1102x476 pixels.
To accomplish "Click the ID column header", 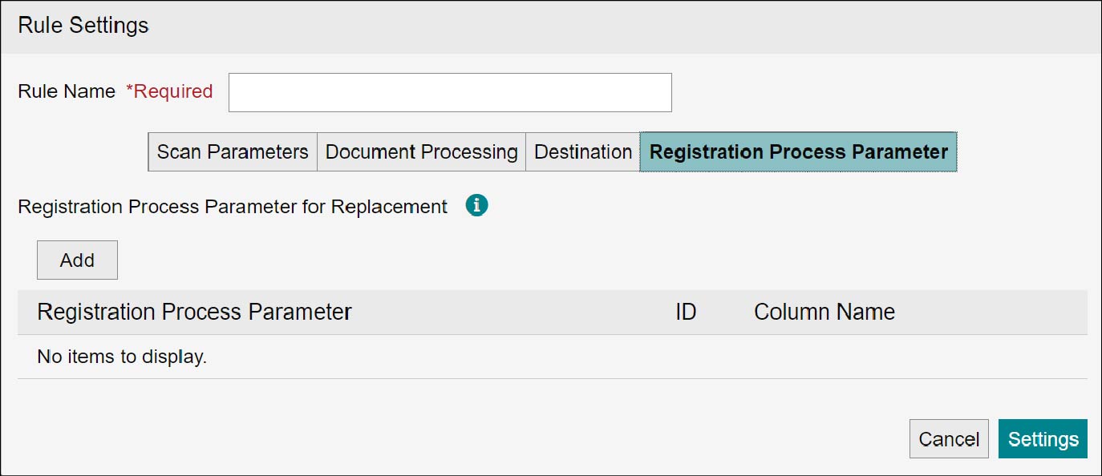I will click(x=686, y=312).
